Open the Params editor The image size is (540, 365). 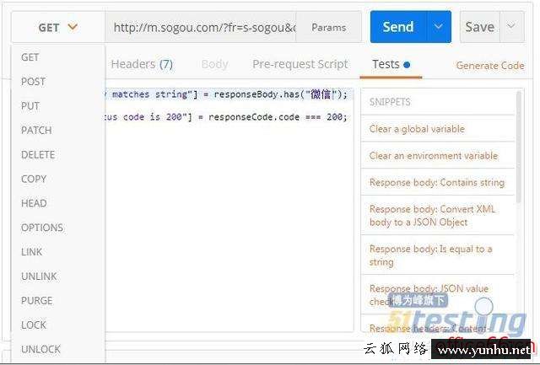pos(328,27)
